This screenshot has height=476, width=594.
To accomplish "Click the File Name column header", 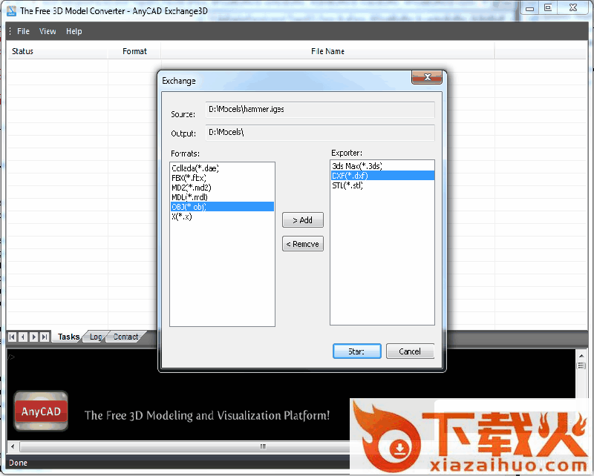I will pyautogui.click(x=327, y=51).
